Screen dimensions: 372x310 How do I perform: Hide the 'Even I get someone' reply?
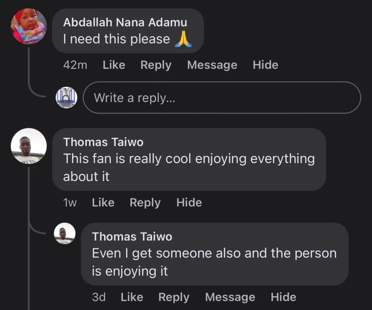[x=283, y=297]
